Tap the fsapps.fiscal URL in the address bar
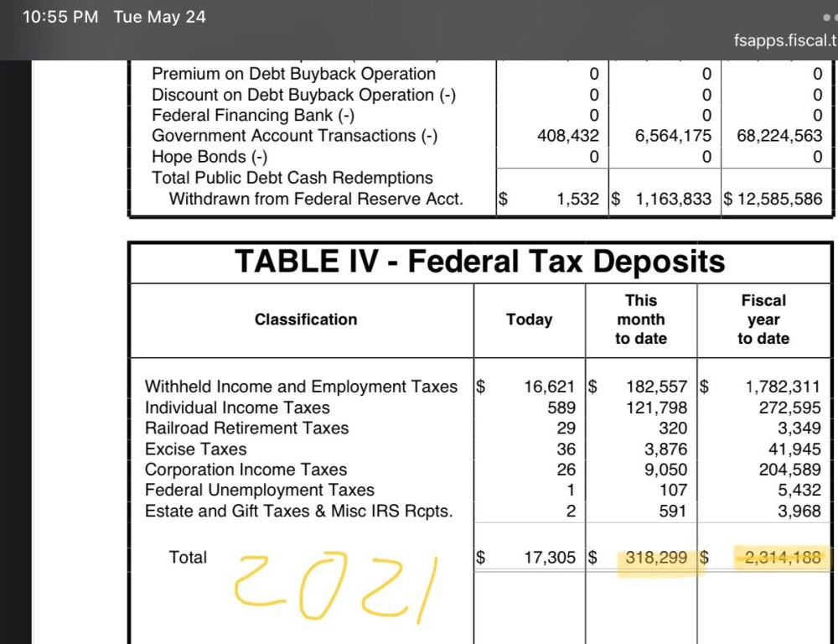The image size is (838, 644). pos(786,40)
